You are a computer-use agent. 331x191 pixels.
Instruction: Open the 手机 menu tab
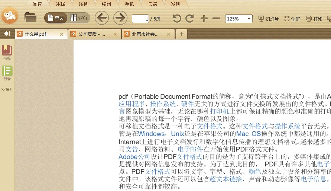click(129, 4)
